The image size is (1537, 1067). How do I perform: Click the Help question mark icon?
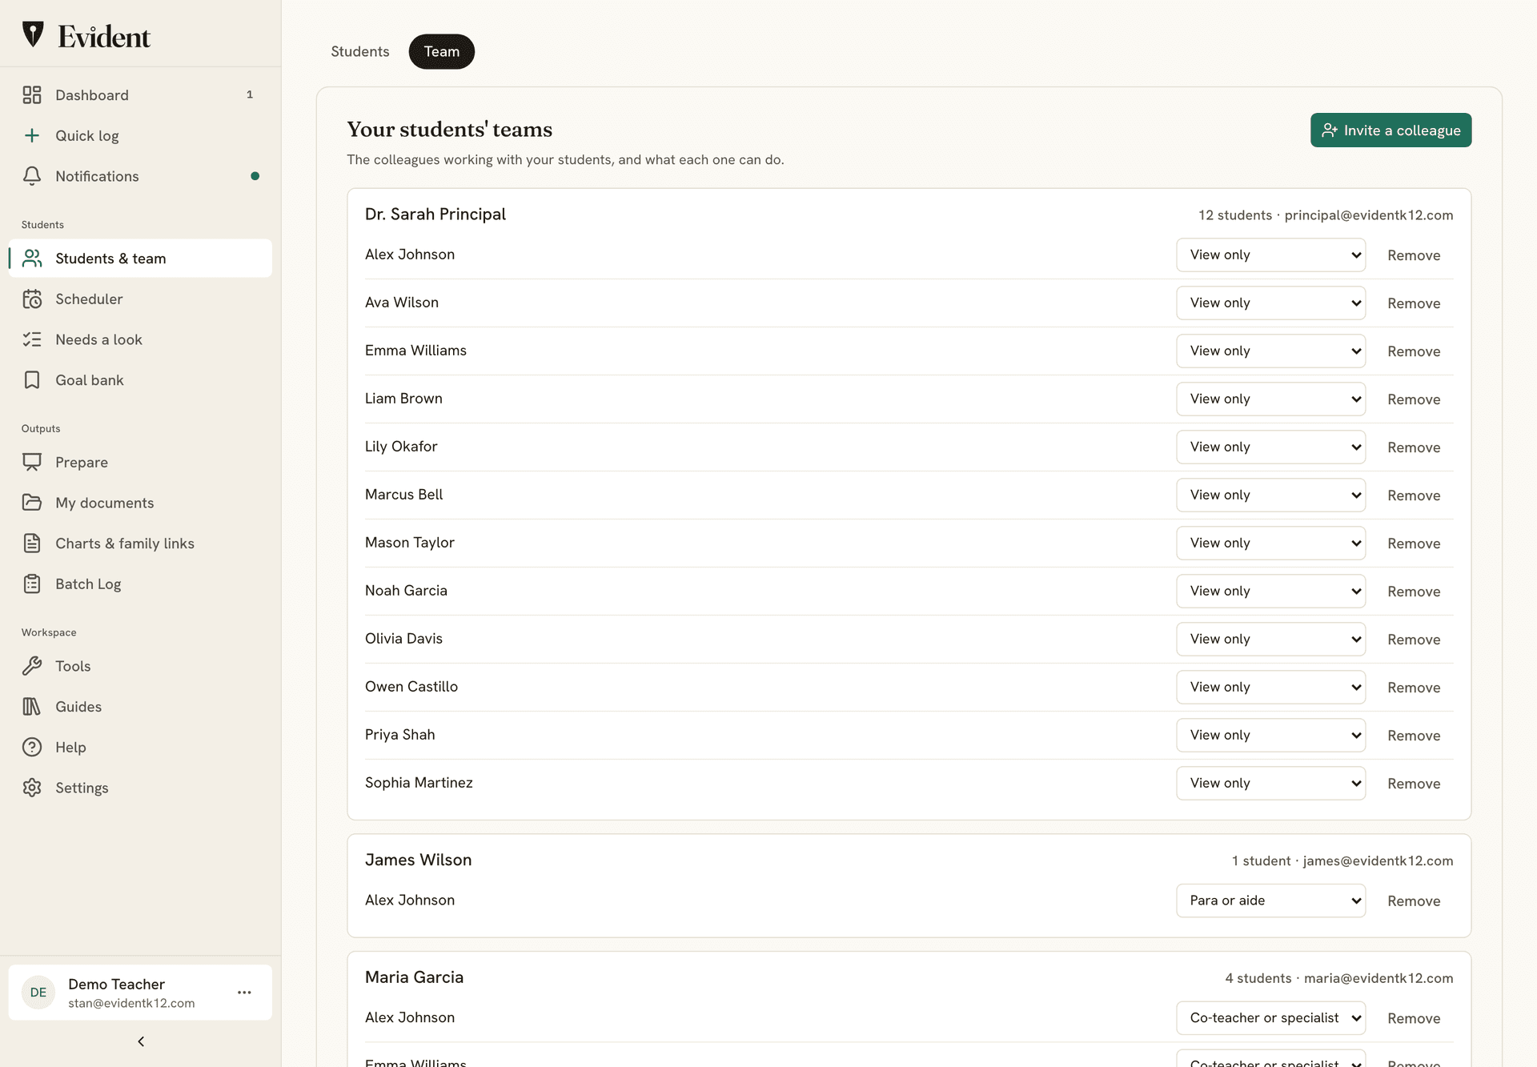click(32, 748)
